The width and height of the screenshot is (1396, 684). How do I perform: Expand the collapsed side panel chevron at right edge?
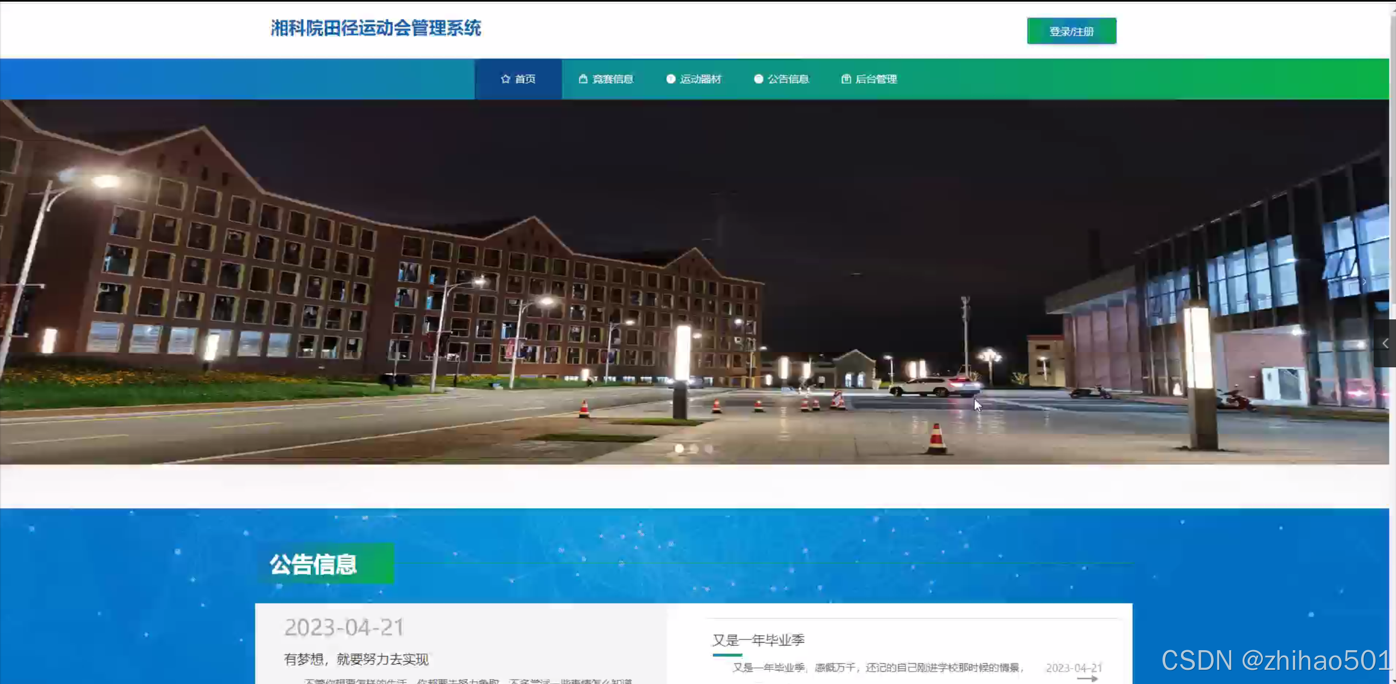pos(1385,343)
